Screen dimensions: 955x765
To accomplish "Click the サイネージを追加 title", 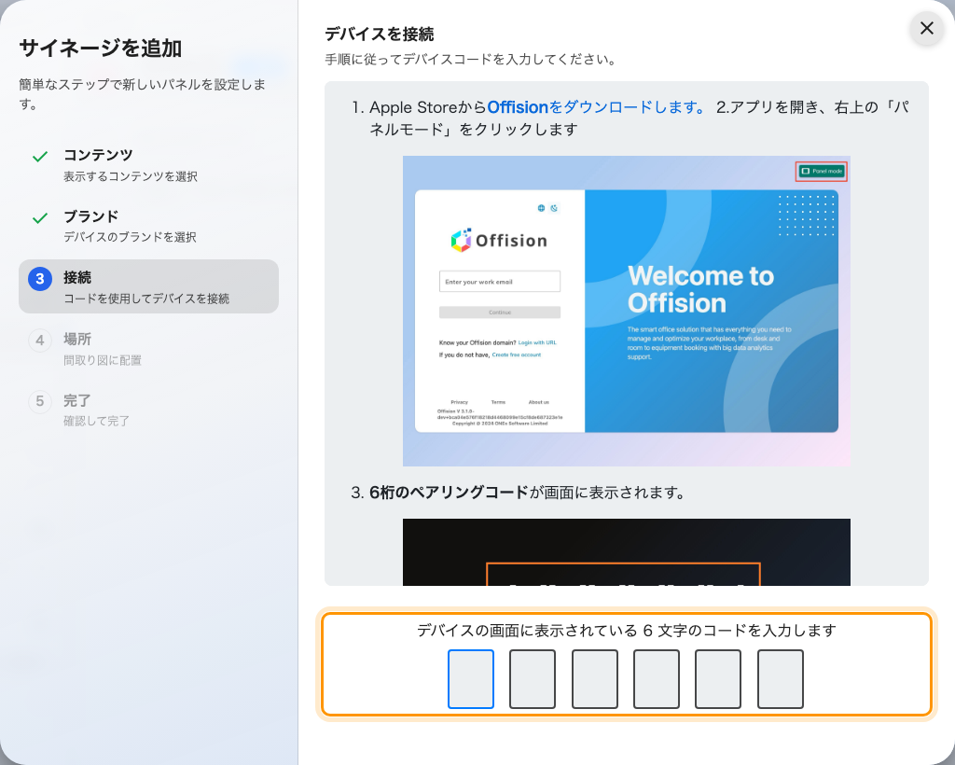I will (x=101, y=49).
